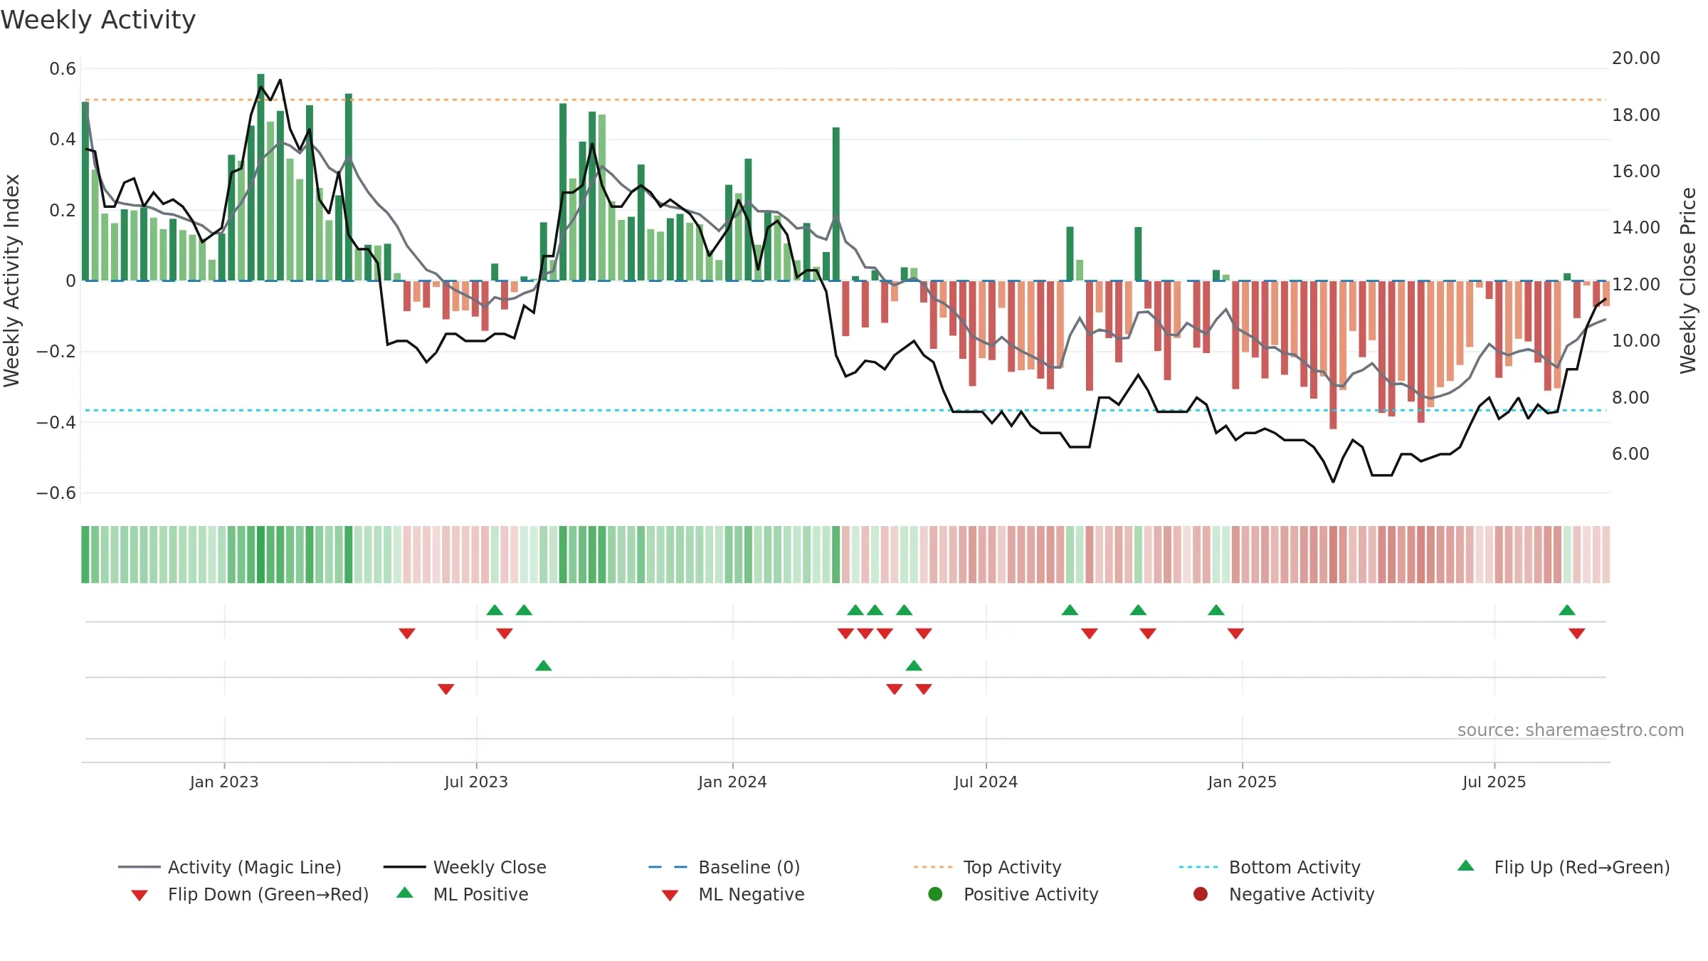Click the ML Positive marker after Jul 2023
The height and width of the screenshot is (961, 1708).
pos(544,666)
